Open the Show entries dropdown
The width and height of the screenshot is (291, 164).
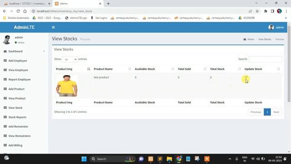click(x=70, y=59)
